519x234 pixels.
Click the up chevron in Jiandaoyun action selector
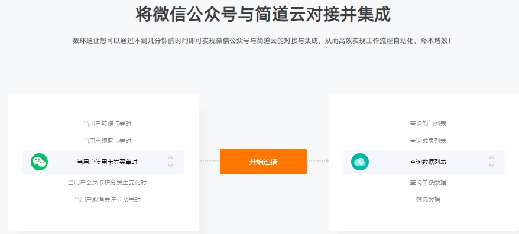(492, 158)
